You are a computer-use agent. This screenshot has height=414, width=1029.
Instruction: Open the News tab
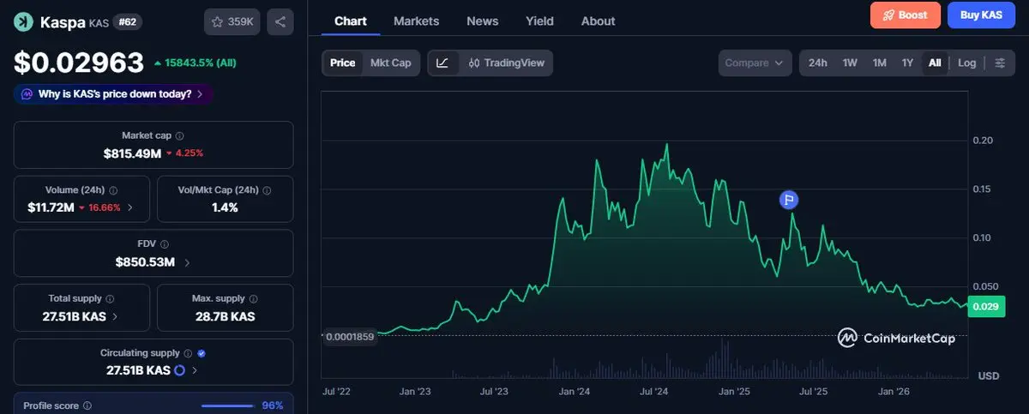point(482,21)
